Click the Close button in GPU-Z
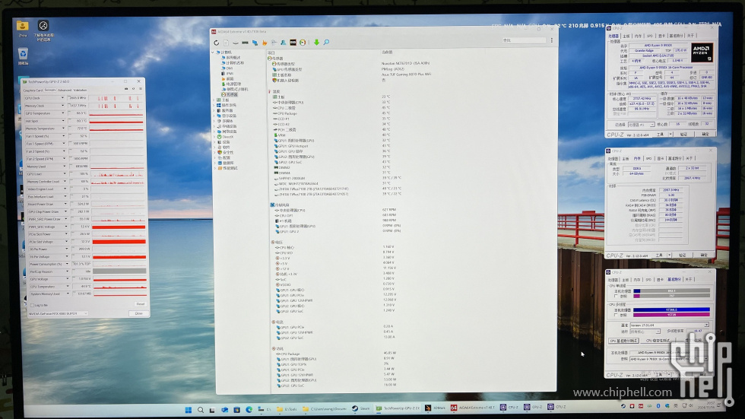Image resolution: width=745 pixels, height=419 pixels. pos(138,313)
